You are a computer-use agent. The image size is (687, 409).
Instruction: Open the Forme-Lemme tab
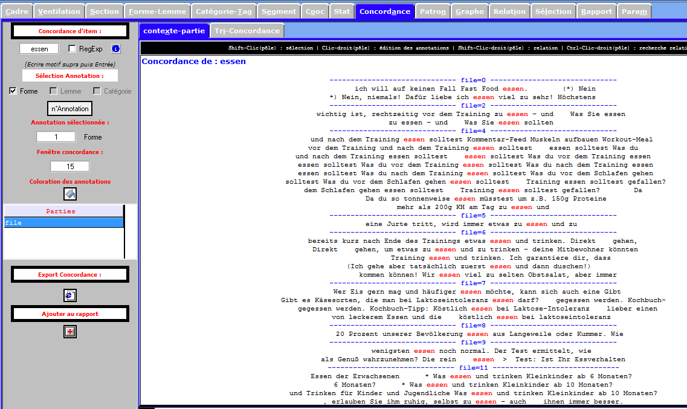coord(157,11)
